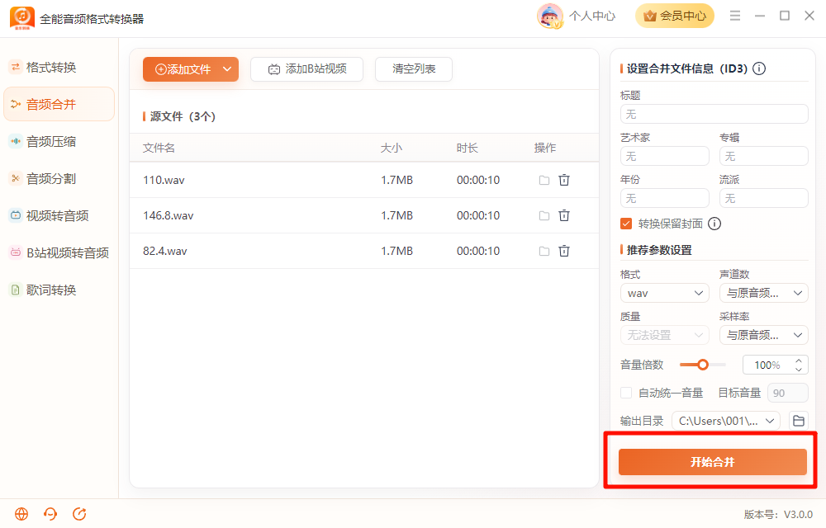Viewport: 826px width, 528px height.
Task: Click the 音量倍数 slider handle
Action: tap(703, 365)
